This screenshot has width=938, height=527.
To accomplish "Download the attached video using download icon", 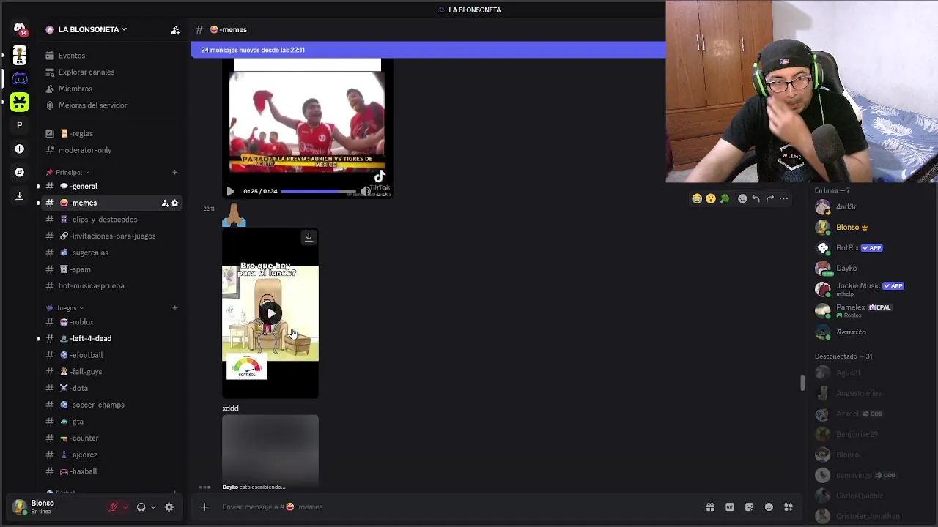I will (309, 237).
